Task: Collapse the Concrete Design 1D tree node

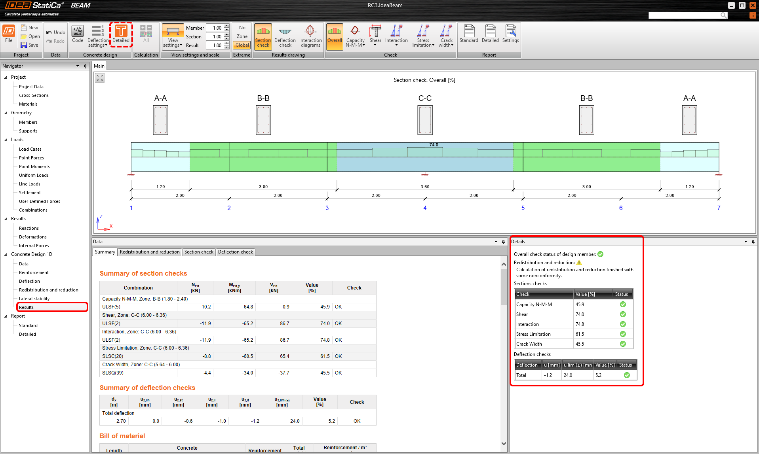Action: (6, 254)
